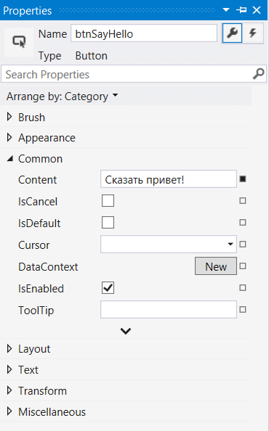269x431 pixels.
Task: Click the Button element type icon
Action: 19,42
